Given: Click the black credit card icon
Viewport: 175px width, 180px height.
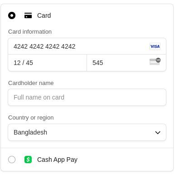Looking at the screenshot, I should point(28,15).
